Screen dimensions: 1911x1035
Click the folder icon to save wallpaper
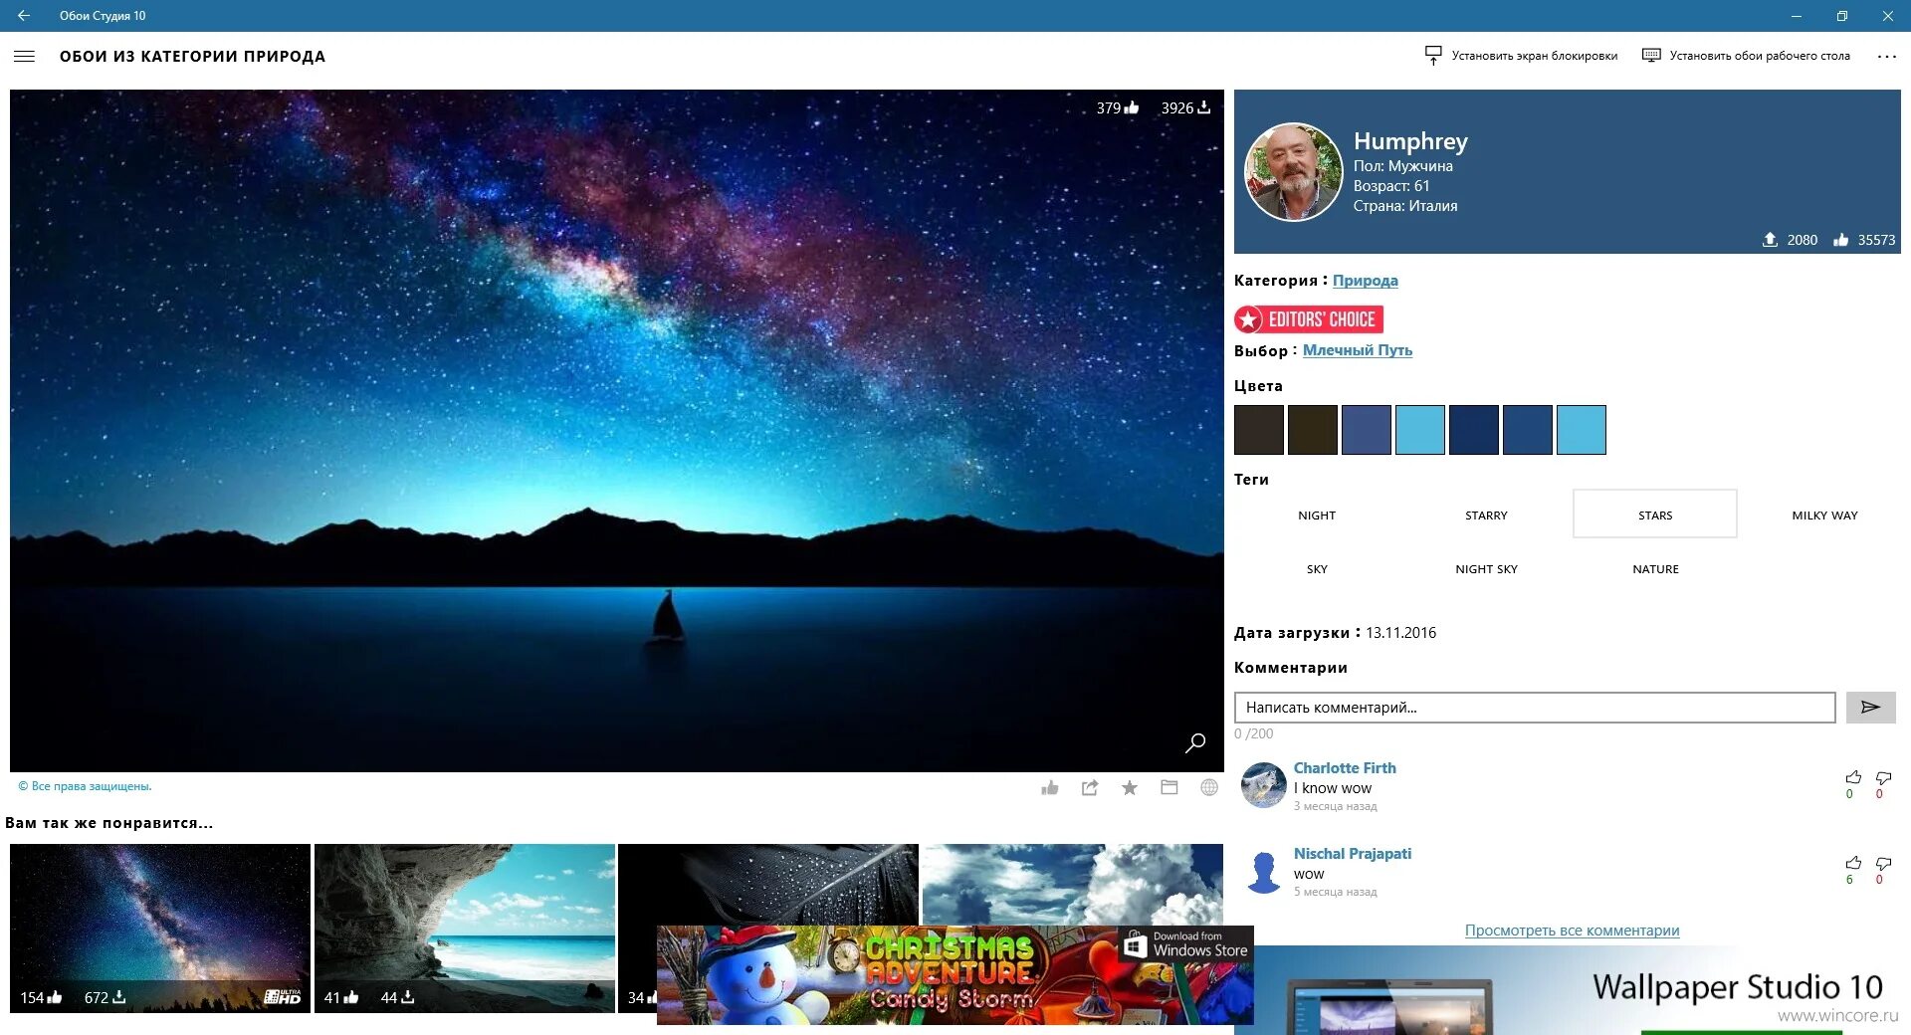1168,787
